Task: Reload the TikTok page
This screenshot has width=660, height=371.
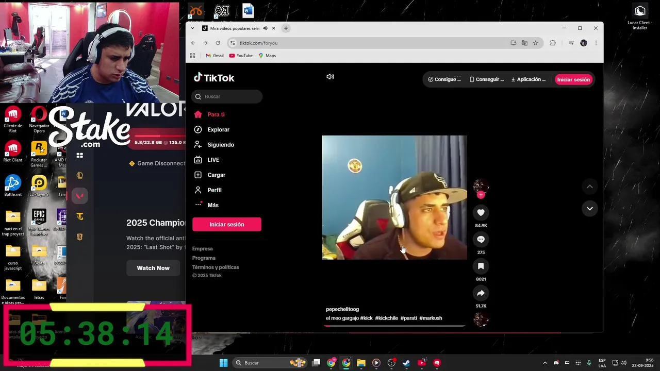Action: (x=218, y=43)
